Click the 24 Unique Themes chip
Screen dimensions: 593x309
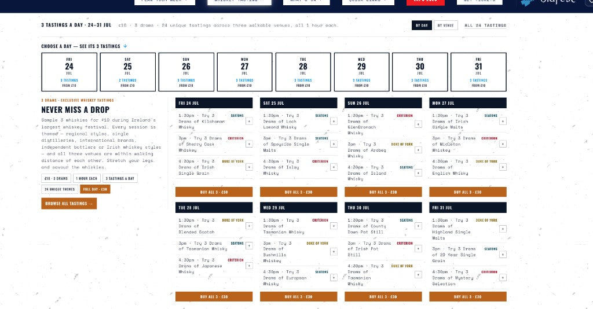[x=60, y=189]
